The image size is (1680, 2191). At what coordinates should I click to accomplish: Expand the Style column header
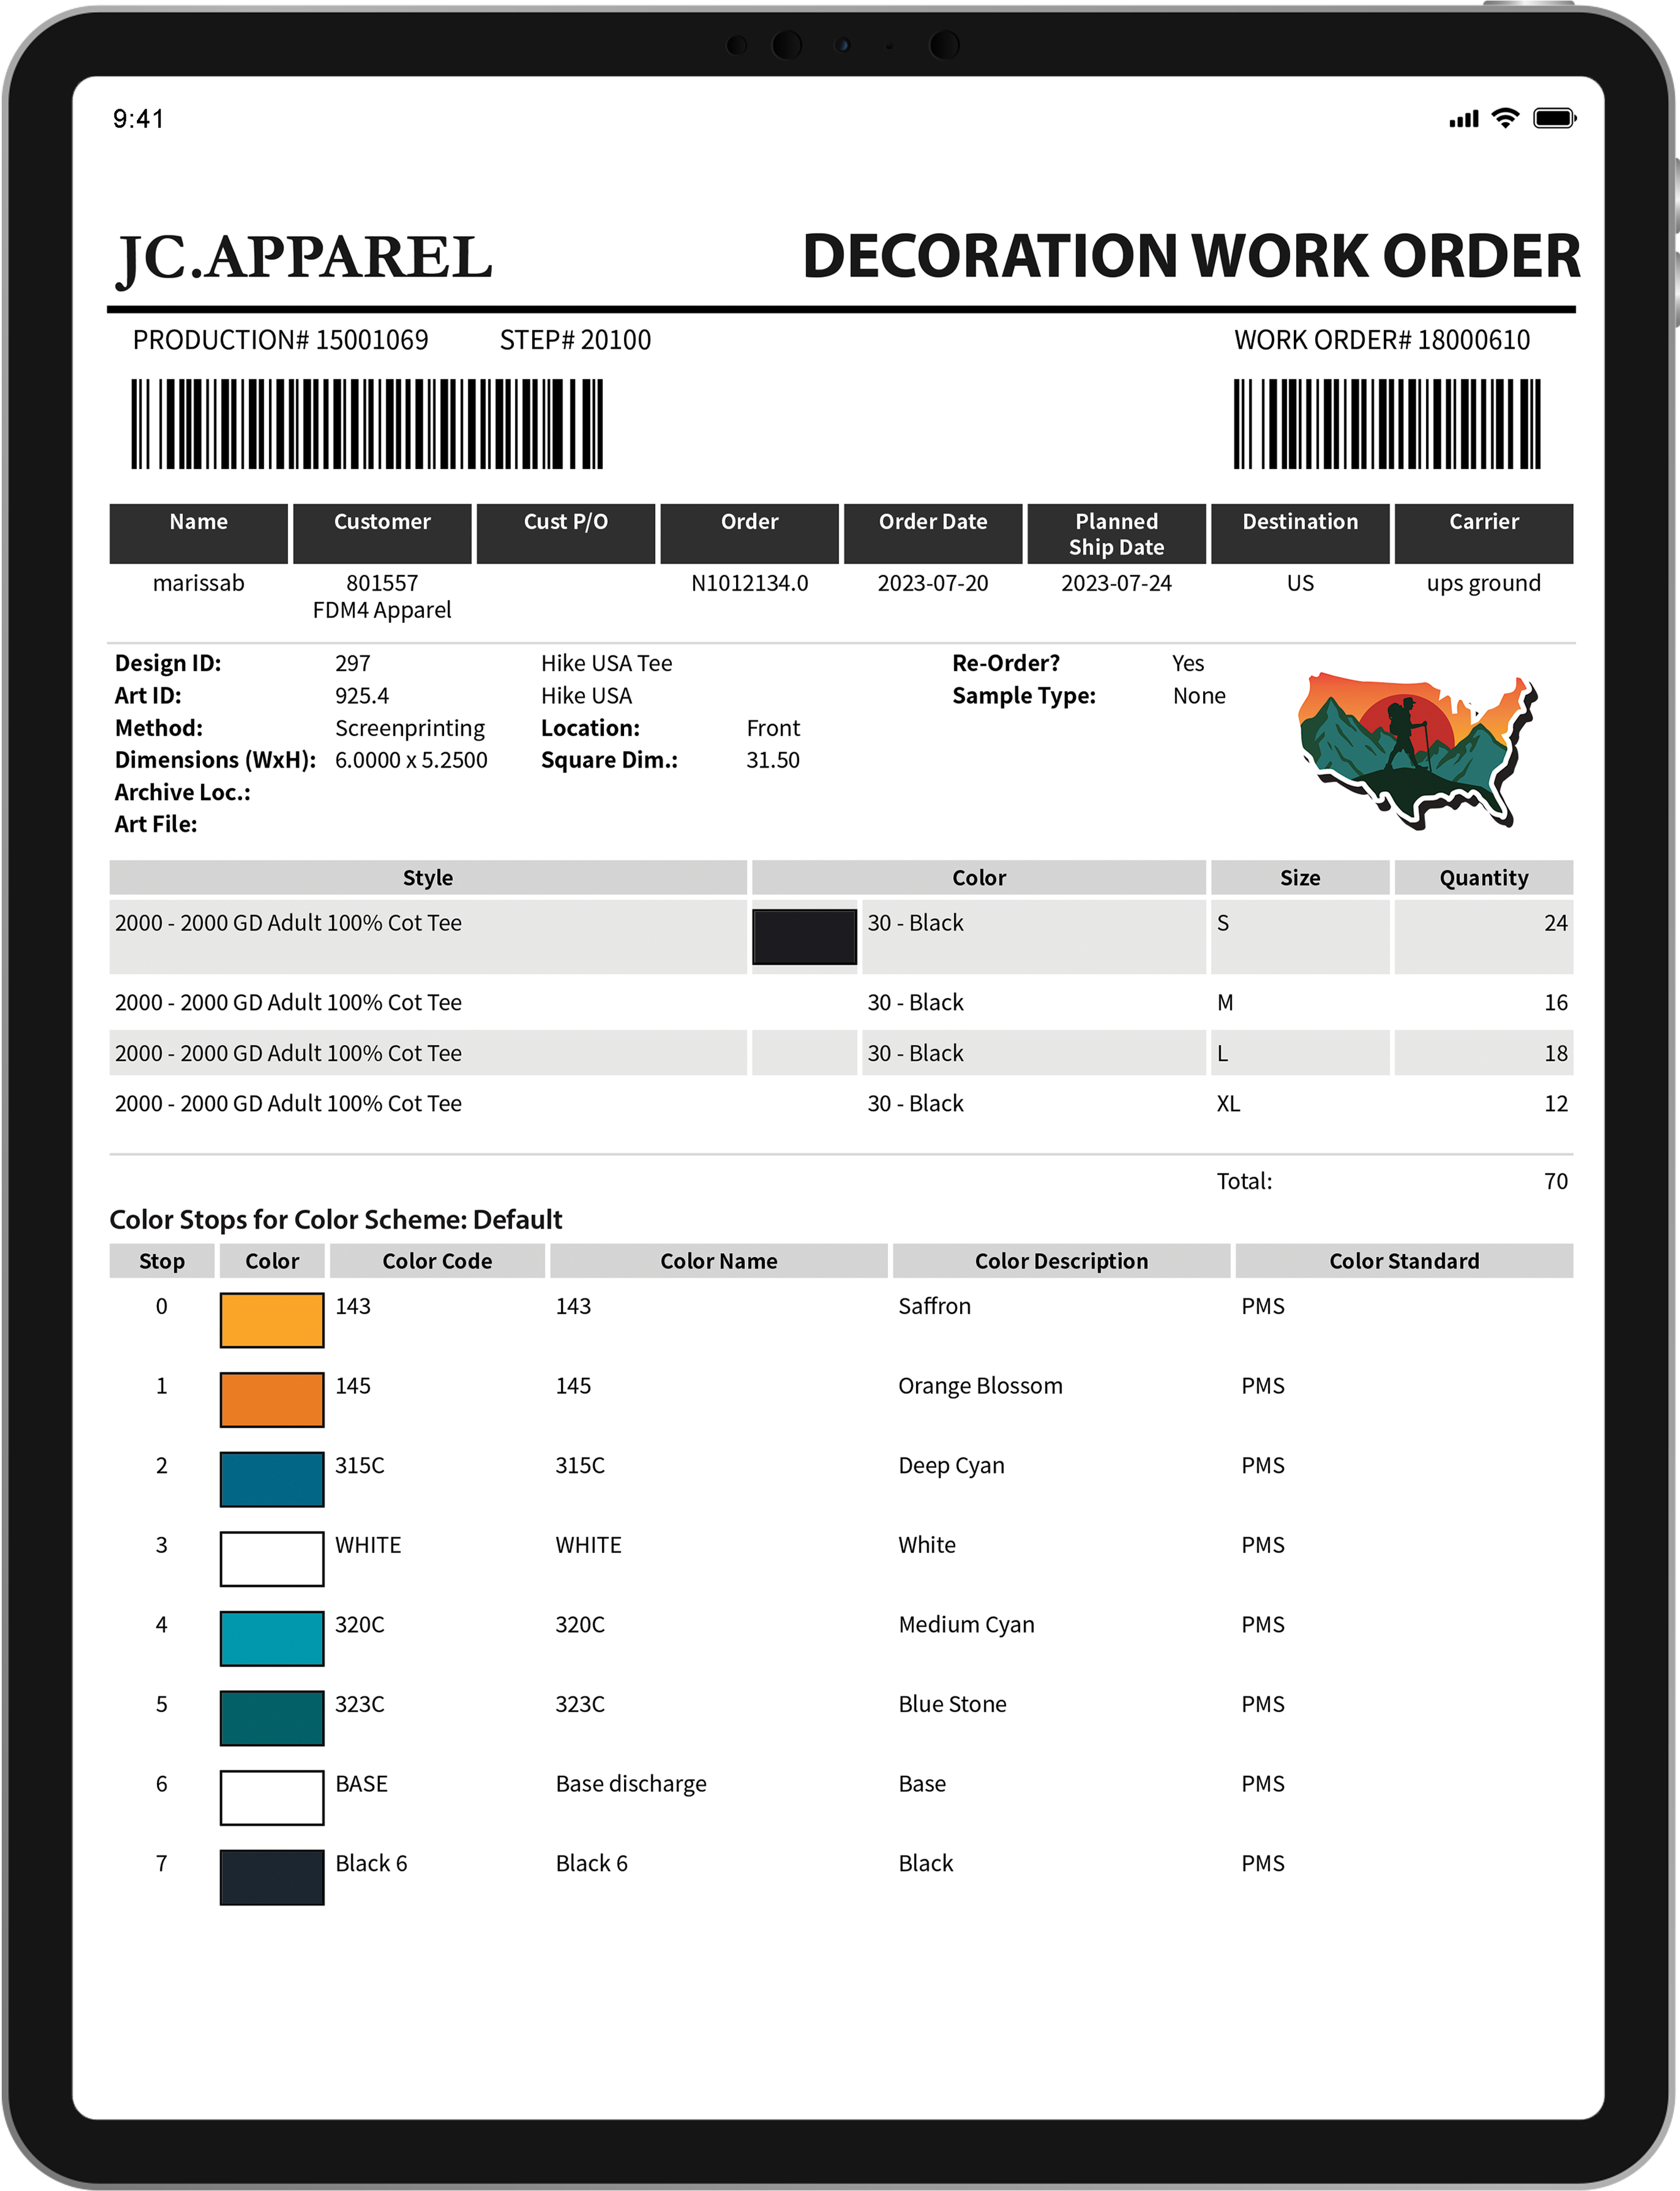(x=428, y=877)
